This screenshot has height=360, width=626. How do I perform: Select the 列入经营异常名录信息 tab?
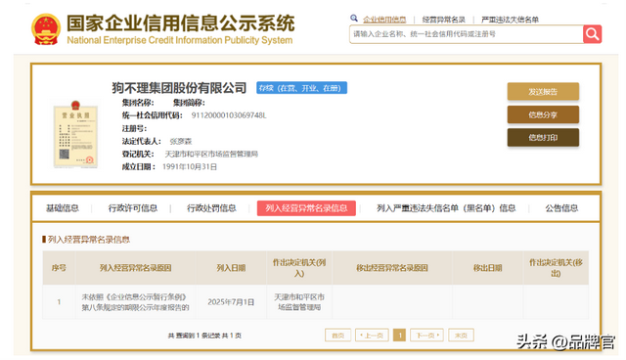(306, 208)
